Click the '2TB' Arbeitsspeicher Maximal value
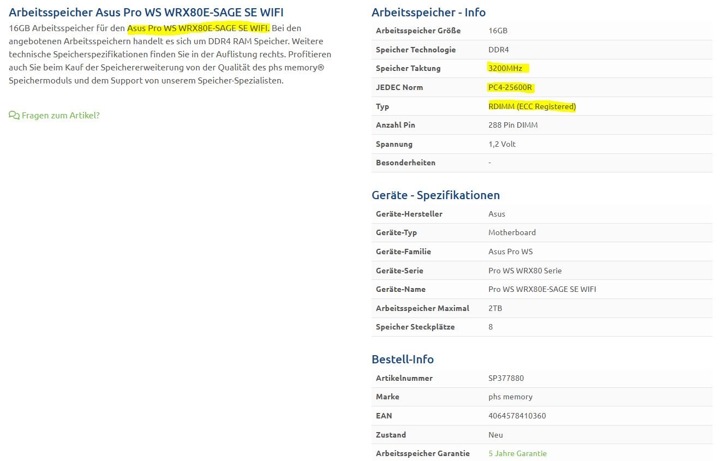Viewport: 724px width, 461px height. (495, 308)
